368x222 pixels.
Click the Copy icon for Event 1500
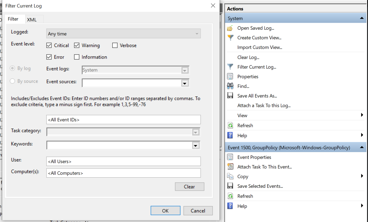(230, 176)
